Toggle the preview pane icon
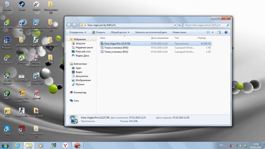Image resolution: width=265 pixels, height=149 pixels. click(x=219, y=32)
